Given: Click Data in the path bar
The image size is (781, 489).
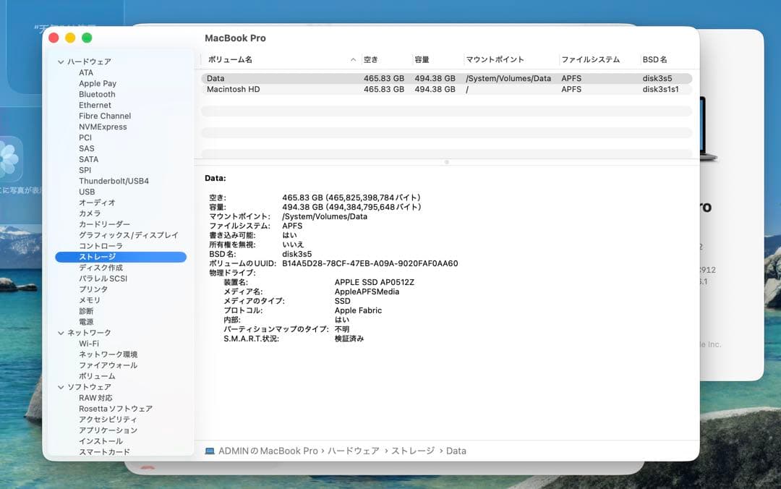Looking at the screenshot, I should [456, 451].
